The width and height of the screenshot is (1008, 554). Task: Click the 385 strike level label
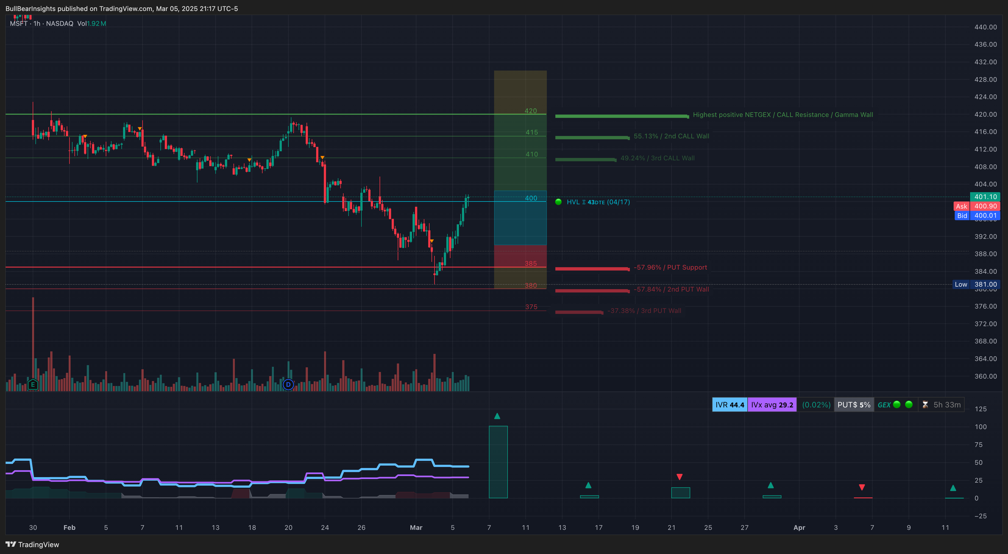click(x=531, y=263)
